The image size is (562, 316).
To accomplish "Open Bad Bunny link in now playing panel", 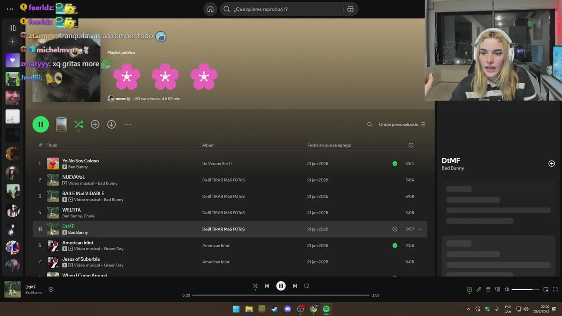I will coord(453,168).
